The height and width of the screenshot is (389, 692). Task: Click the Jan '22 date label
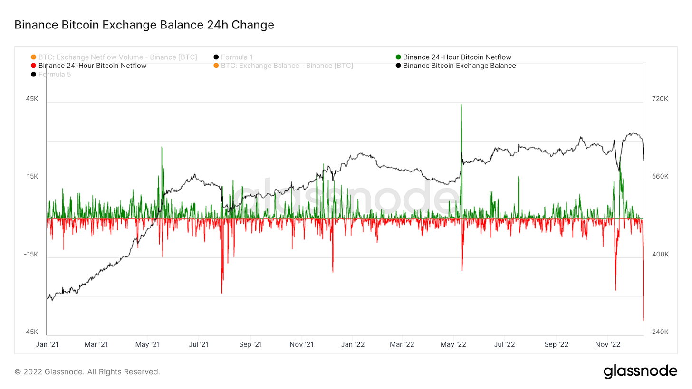click(x=353, y=344)
